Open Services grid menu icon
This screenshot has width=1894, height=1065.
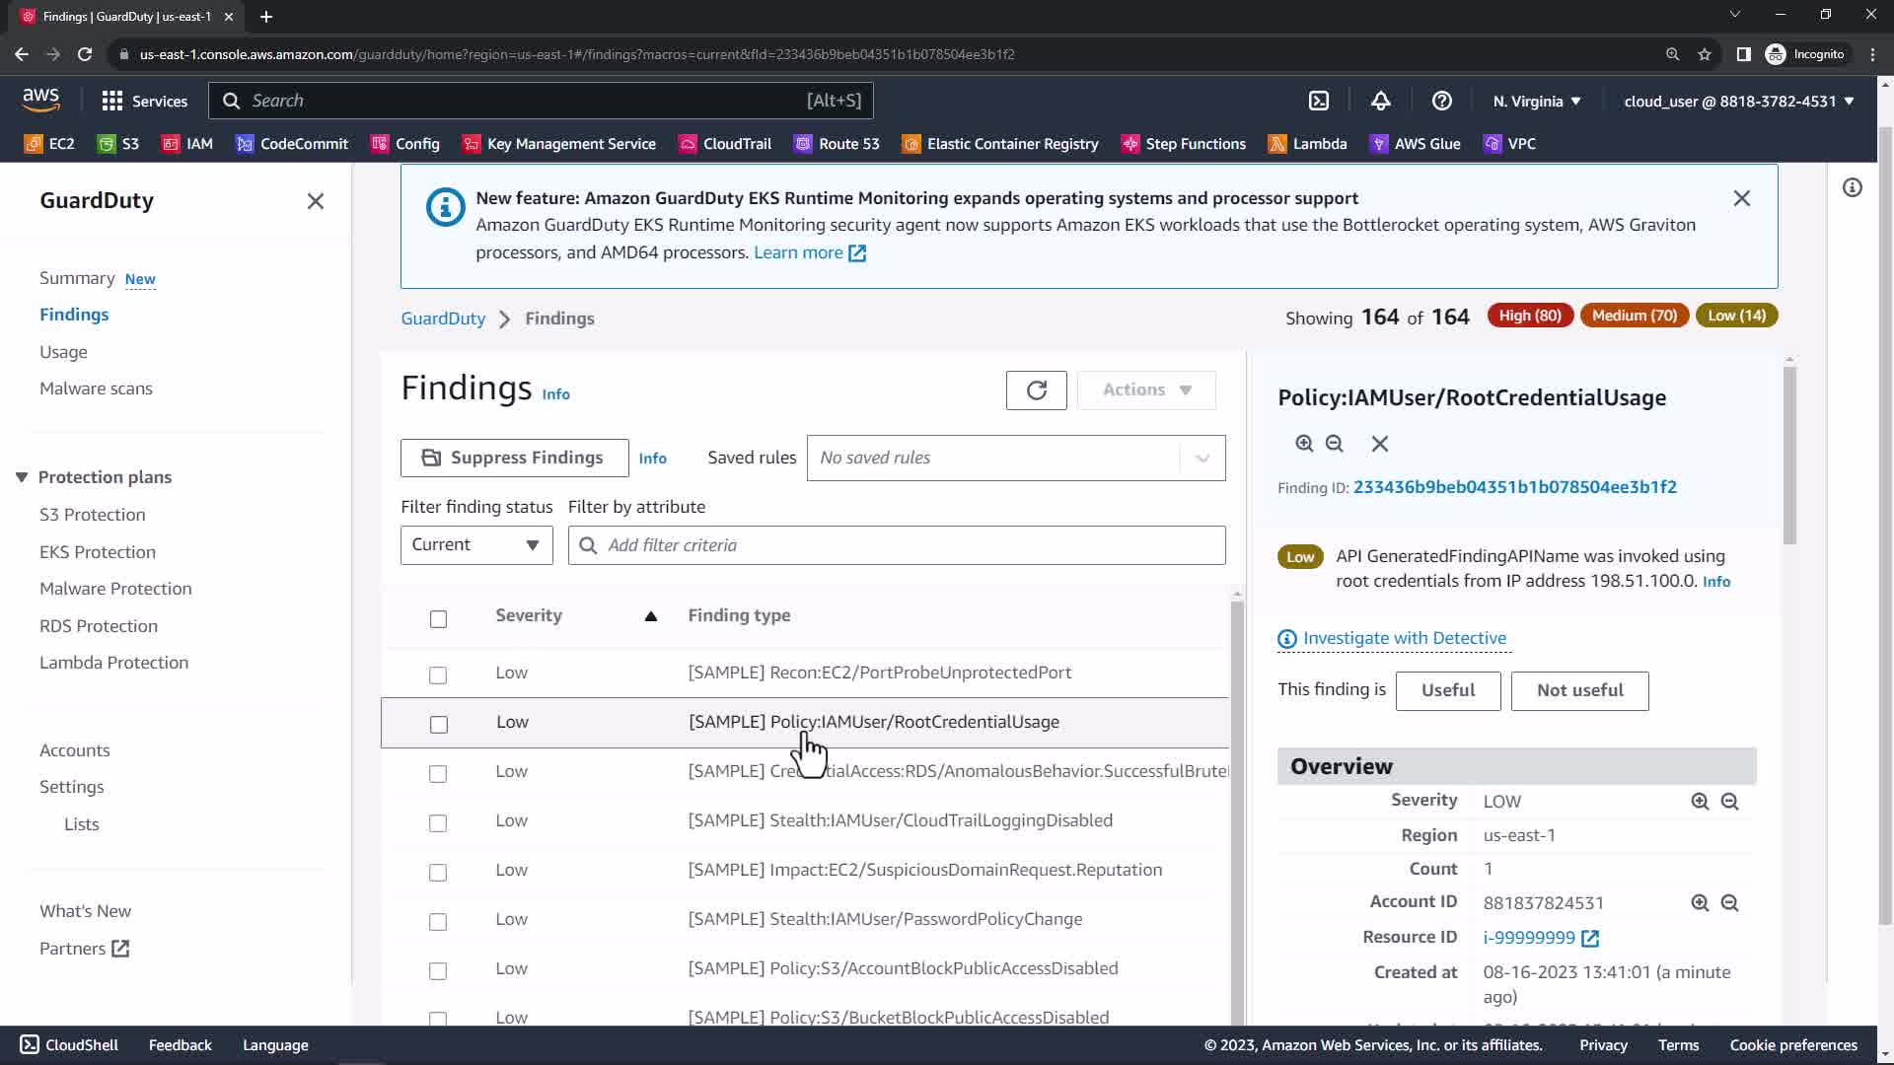(112, 101)
